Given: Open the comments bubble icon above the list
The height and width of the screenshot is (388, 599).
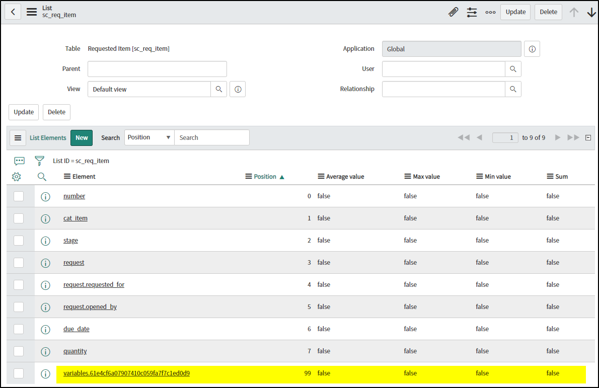Looking at the screenshot, I should [x=19, y=161].
